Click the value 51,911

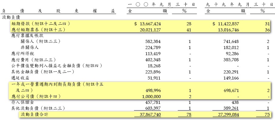point(154,78)
